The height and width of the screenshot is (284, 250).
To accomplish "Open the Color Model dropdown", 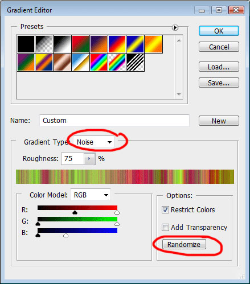I will tap(91, 195).
